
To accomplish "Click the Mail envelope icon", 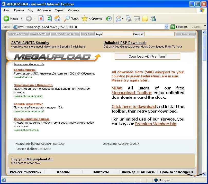I will 119,19.
